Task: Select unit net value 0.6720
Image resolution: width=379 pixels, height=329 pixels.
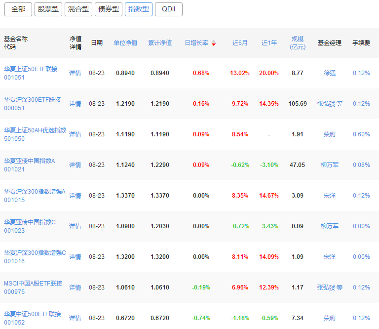Action: (x=125, y=318)
